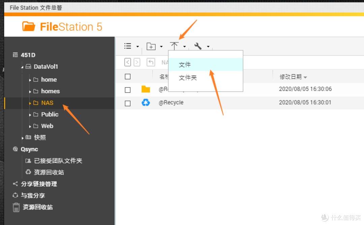Viewport: 364px width, 225px height.
Task: Check the box for the yellow folder row
Action: click(128, 90)
